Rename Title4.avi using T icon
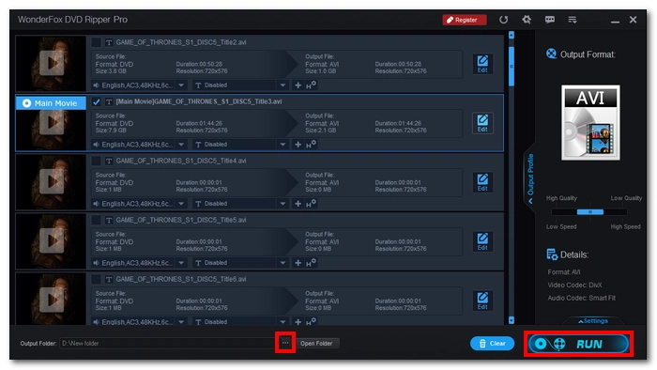 point(109,161)
